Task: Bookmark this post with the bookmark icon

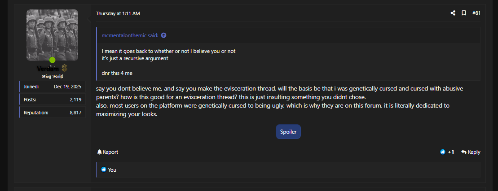Action: point(464,13)
